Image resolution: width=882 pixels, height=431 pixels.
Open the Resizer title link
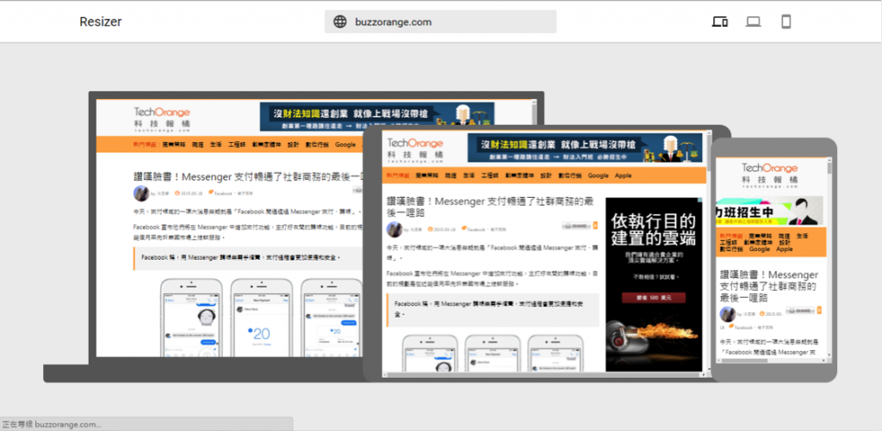click(x=101, y=22)
